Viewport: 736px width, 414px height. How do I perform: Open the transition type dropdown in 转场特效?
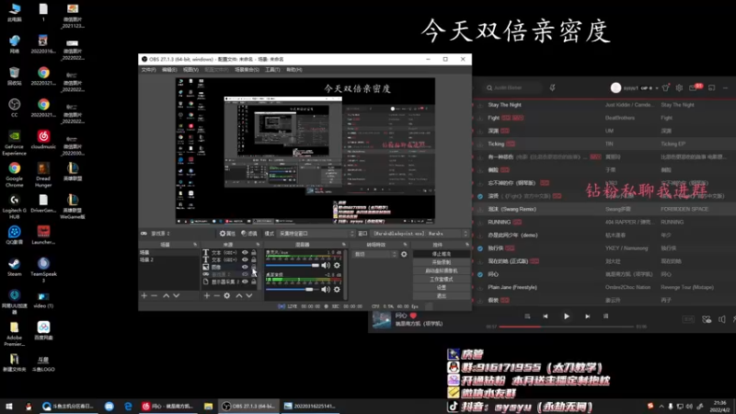point(375,254)
